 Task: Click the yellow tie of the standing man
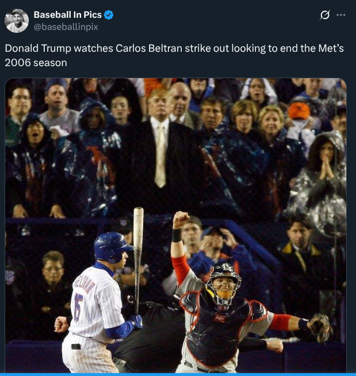[160, 155]
